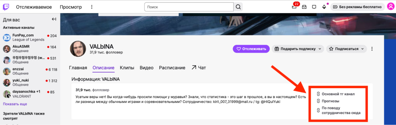Screen dimensions: 396x125
Task: Click Активные каналы sidebar heading
Action: pos(19,27)
